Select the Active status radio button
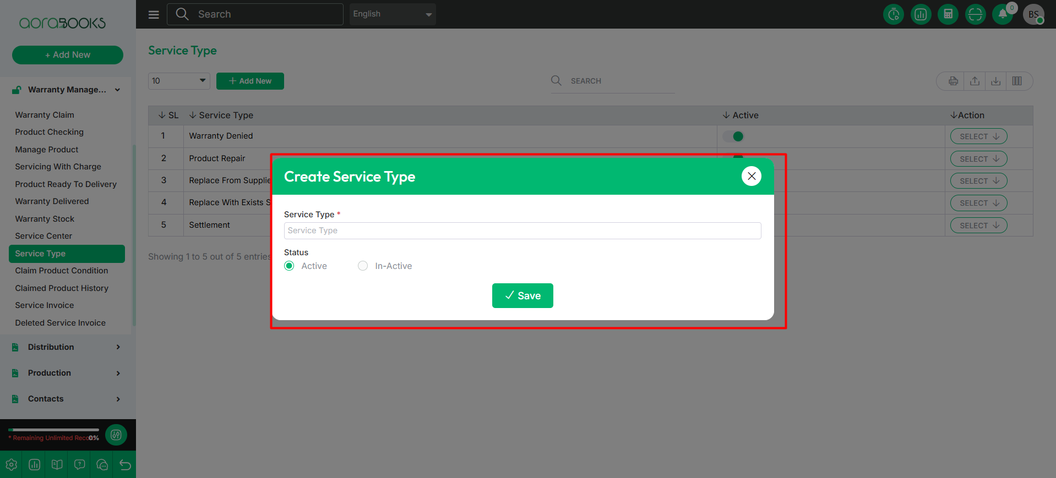The image size is (1056, 478). coord(289,266)
